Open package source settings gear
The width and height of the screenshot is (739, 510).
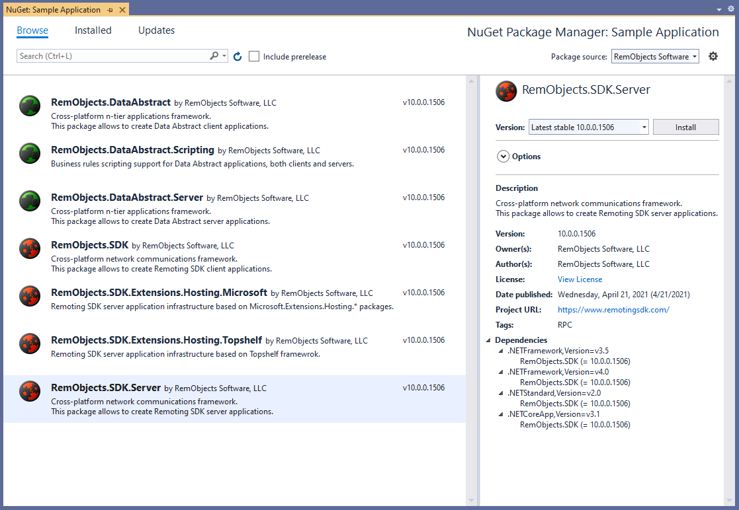click(713, 56)
